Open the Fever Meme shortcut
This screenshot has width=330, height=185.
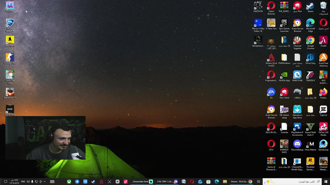(310, 145)
